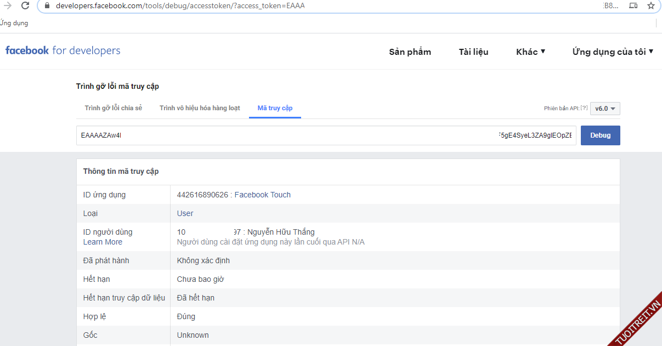Click the Learn More link

103,242
